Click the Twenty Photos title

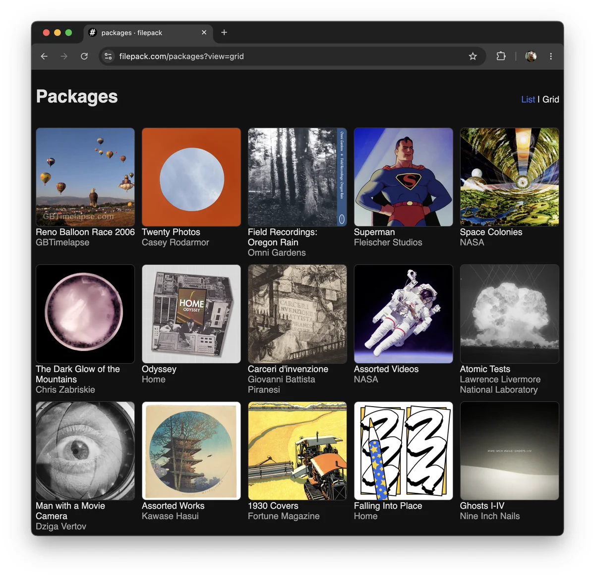[171, 232]
